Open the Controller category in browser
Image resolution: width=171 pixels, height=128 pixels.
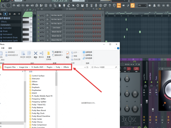[x=7, y=28]
